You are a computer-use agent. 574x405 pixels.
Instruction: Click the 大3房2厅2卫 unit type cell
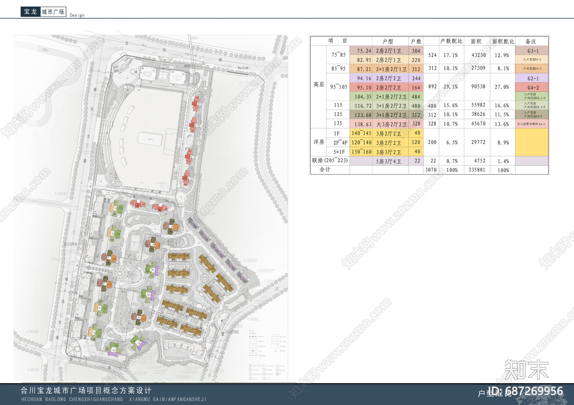tap(391, 124)
